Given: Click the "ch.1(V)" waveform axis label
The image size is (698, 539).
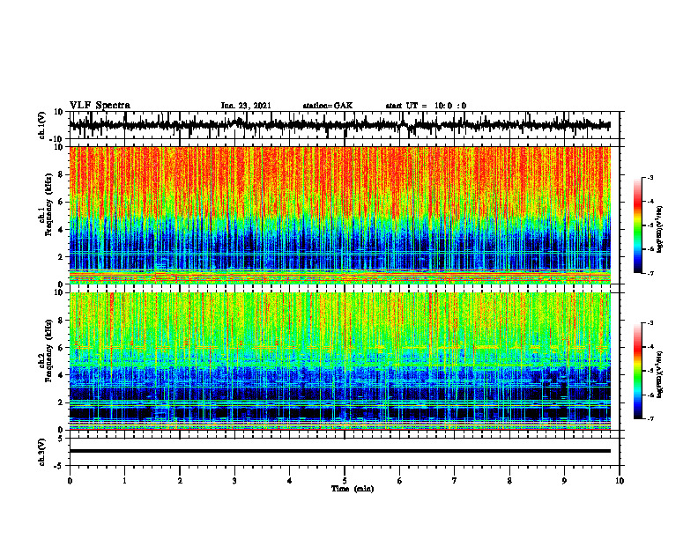Looking at the screenshot, I should click(x=42, y=125).
